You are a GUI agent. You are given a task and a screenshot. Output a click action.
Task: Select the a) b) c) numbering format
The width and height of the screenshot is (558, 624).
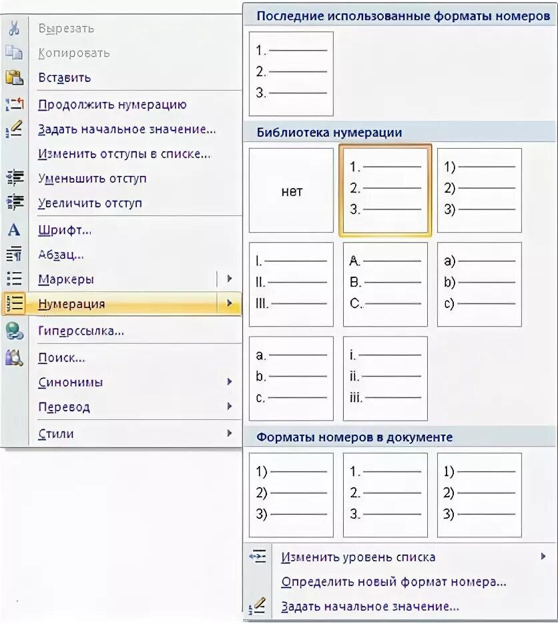coord(479,285)
